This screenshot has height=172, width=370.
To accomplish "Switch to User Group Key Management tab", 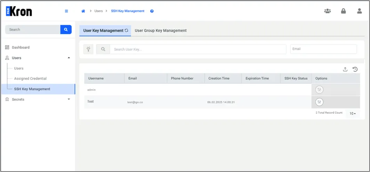I will (161, 30).
